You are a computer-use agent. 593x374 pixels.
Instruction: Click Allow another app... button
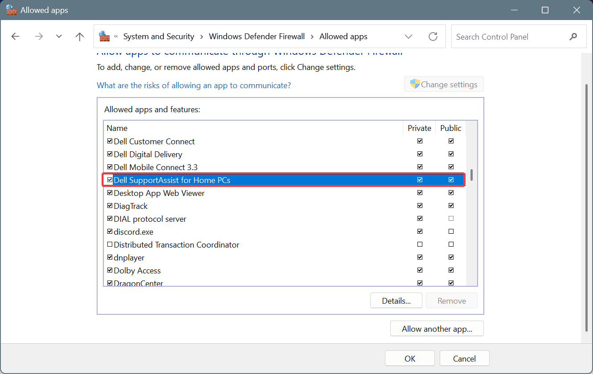pyautogui.click(x=437, y=329)
